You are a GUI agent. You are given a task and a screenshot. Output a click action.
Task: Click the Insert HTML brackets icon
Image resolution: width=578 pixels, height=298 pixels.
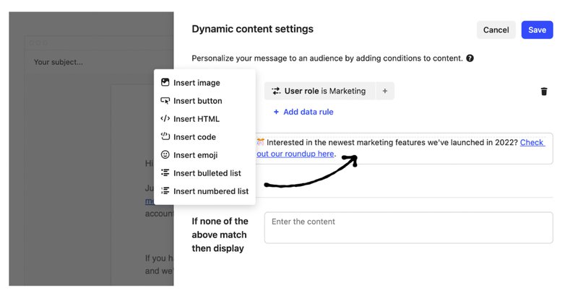[165, 118]
